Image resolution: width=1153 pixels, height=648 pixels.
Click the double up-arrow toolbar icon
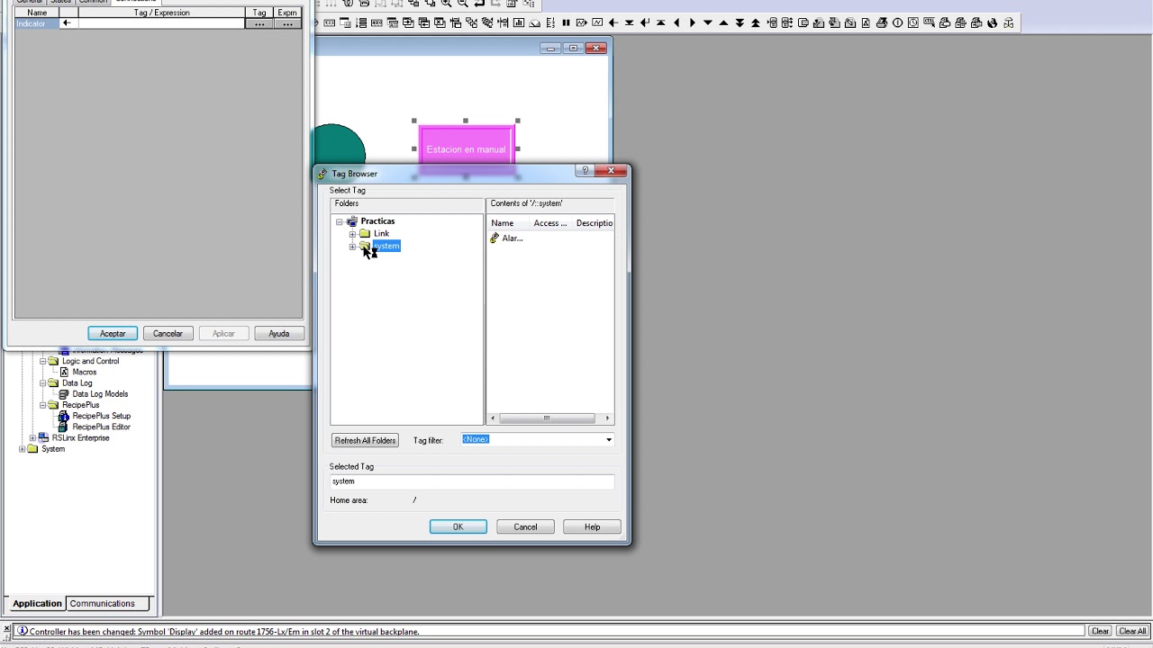coord(755,22)
